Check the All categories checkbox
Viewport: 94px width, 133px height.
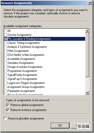[x=5, y=31]
